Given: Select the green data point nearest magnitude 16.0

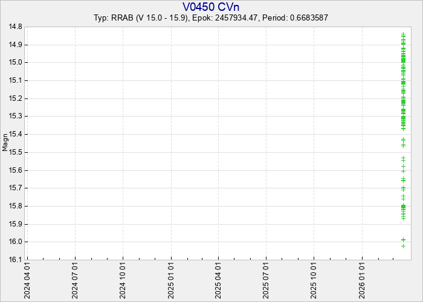Looking at the screenshot, I should [403, 240].
